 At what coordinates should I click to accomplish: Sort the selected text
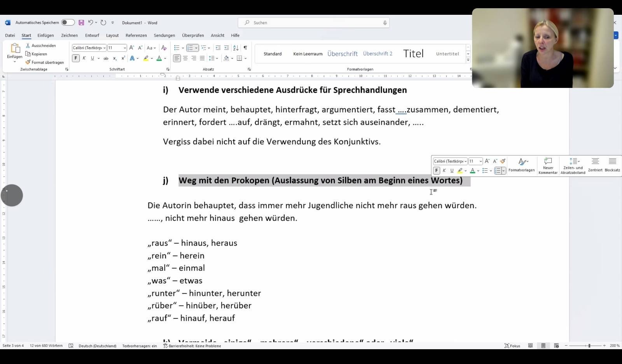pos(236,48)
